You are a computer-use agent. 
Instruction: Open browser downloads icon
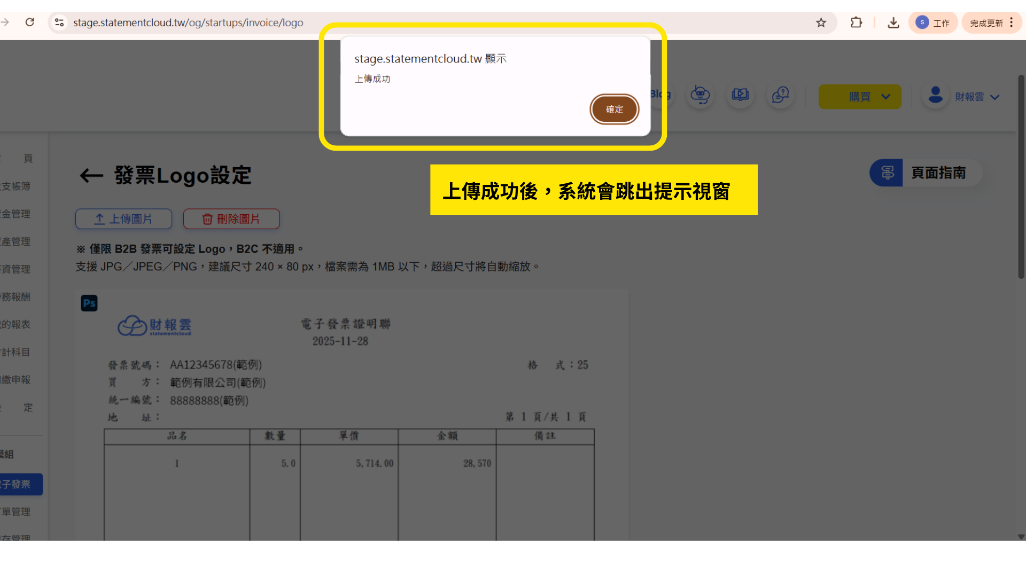(893, 22)
